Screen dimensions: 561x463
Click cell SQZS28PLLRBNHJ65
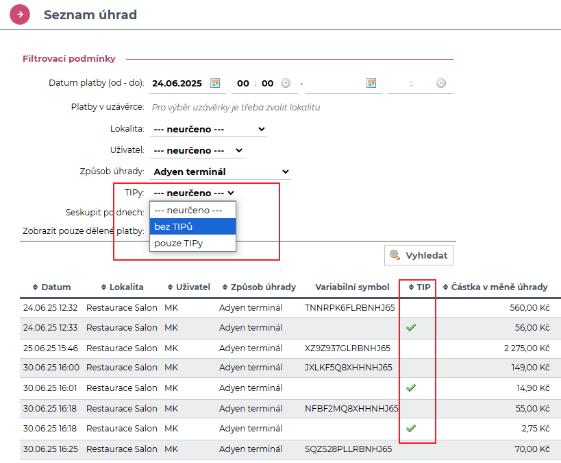(348, 449)
